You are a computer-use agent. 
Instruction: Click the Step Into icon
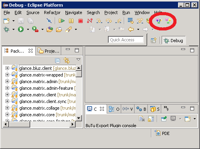[x=99, y=21]
